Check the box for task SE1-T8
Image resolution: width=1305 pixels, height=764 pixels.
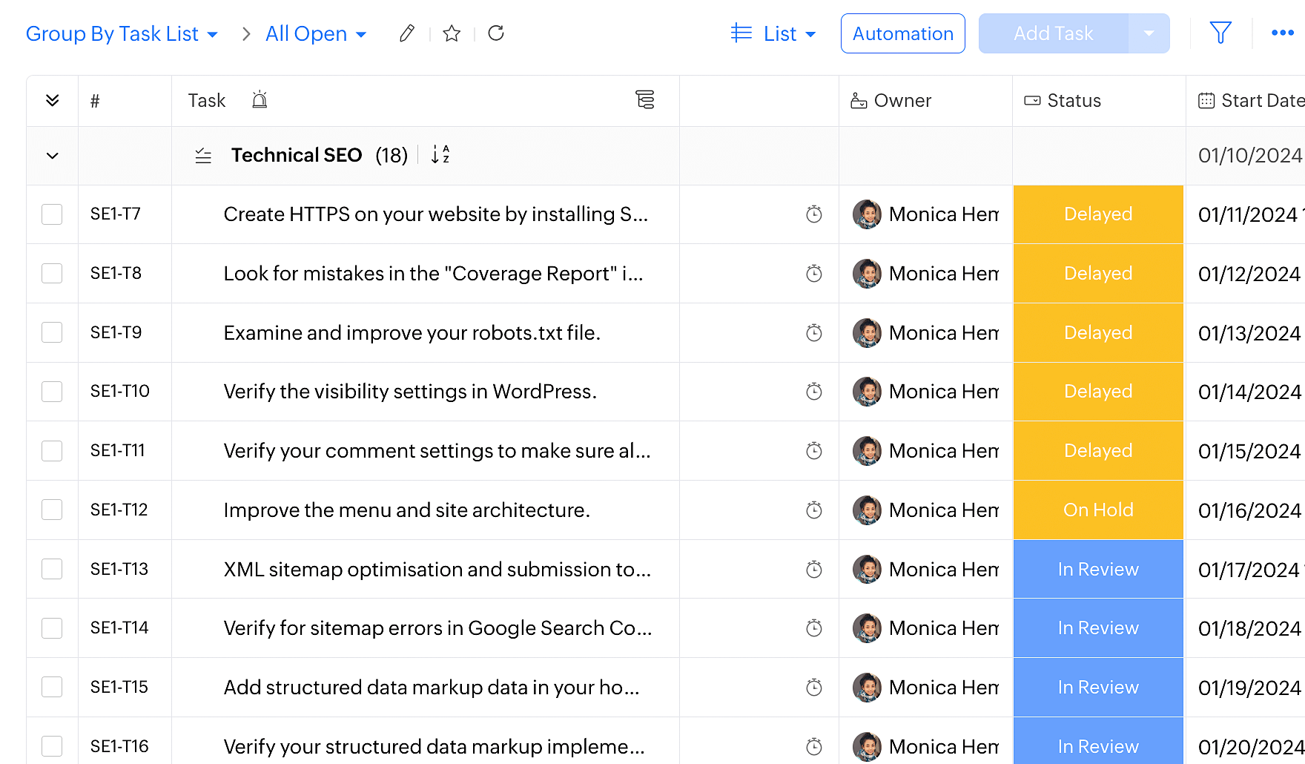(x=52, y=273)
